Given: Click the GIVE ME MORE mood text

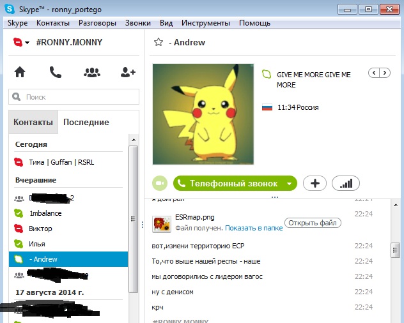Looking at the screenshot, I should [x=314, y=80].
